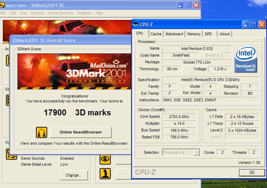267x188 pixels.
Task: Click the CPU-Z chip icon in title bar
Action: [x=136, y=24]
